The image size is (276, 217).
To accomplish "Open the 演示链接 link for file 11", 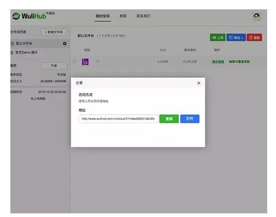I will coord(218,62).
